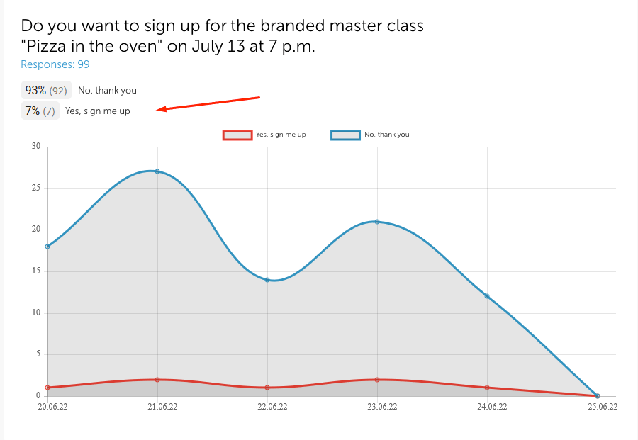638x440 pixels.
Task: Toggle the "Yes, sign me up" legend label
Action: click(x=281, y=135)
